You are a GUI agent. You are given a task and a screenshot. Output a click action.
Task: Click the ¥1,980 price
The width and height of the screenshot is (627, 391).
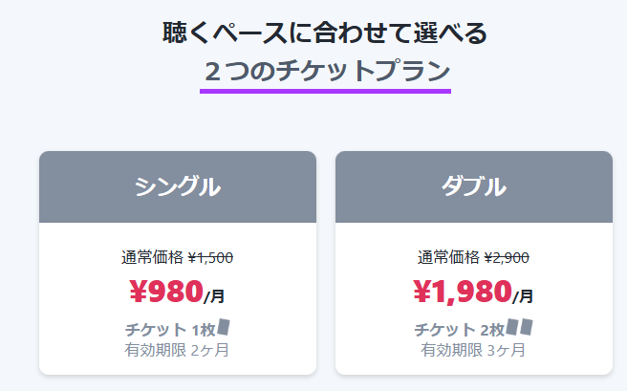coord(462,290)
